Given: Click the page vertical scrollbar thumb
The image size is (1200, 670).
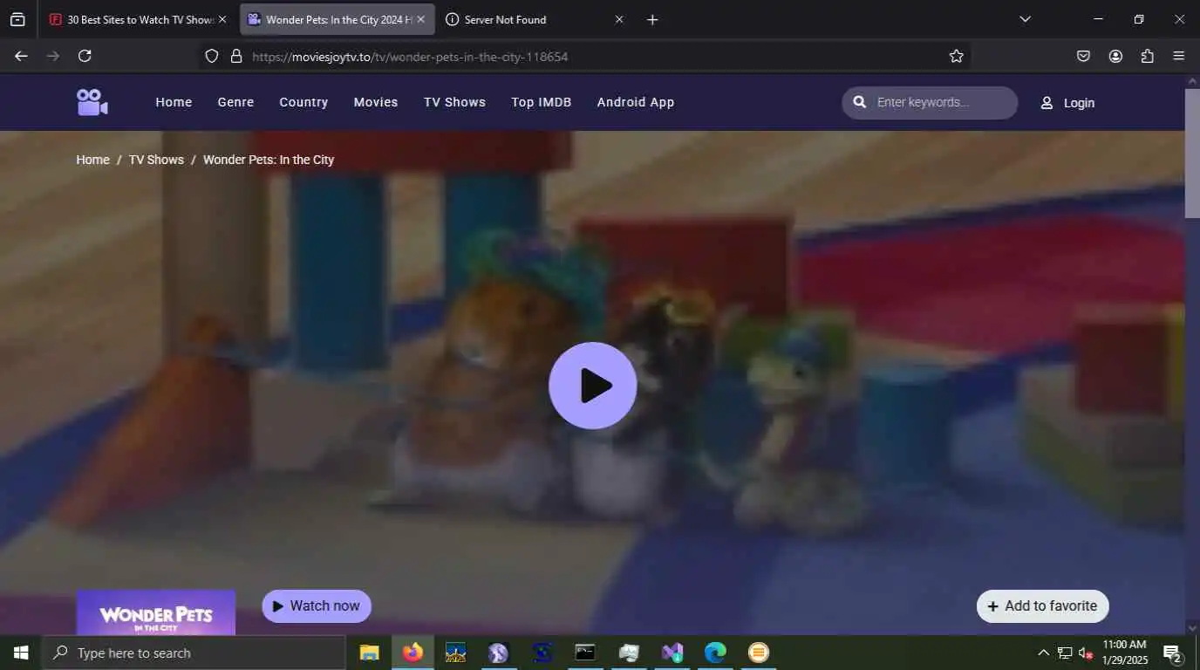Looking at the screenshot, I should tap(1192, 153).
